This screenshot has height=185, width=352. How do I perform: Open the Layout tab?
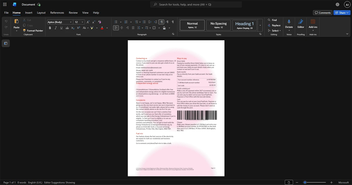point(41,13)
